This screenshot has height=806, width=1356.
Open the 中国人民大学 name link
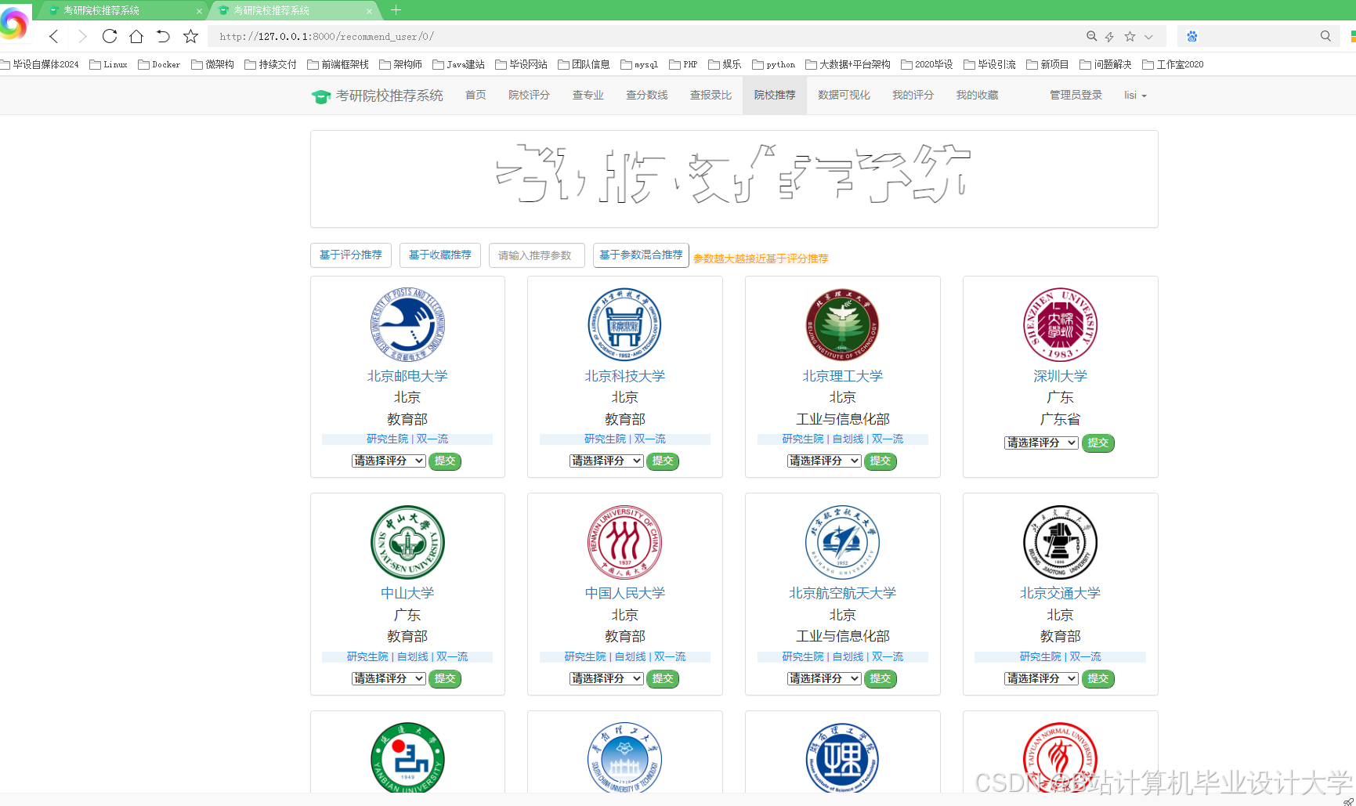point(624,593)
